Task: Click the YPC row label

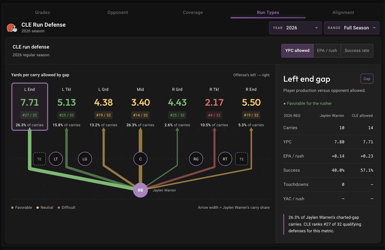Action: click(x=287, y=142)
